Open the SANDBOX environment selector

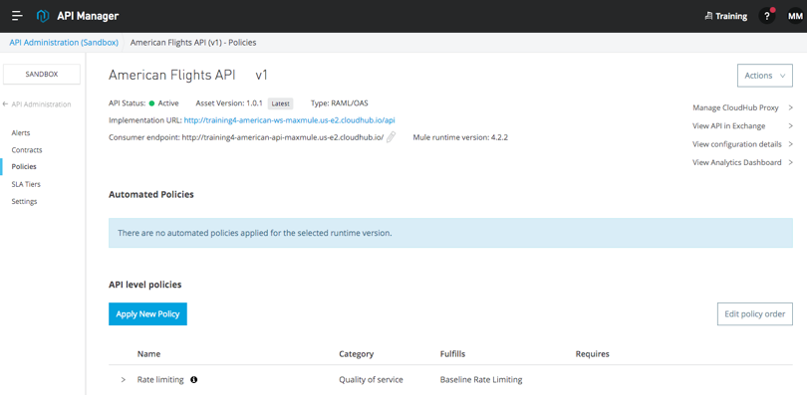[x=42, y=74]
